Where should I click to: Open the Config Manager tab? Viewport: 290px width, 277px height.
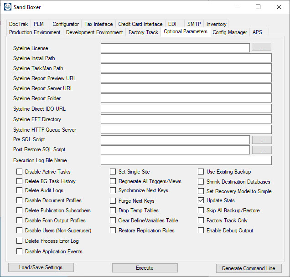[x=230, y=32]
